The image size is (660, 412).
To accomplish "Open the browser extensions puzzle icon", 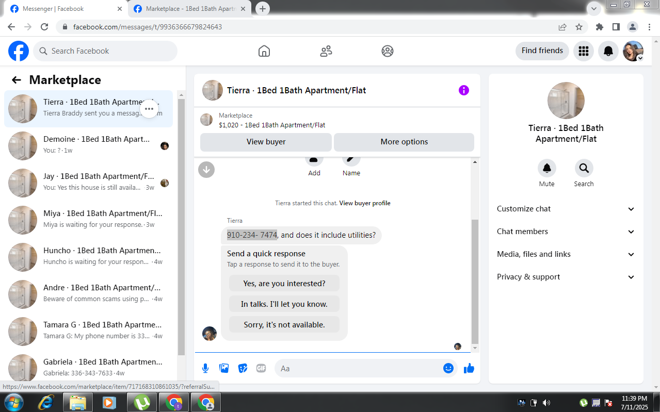I will tap(599, 27).
